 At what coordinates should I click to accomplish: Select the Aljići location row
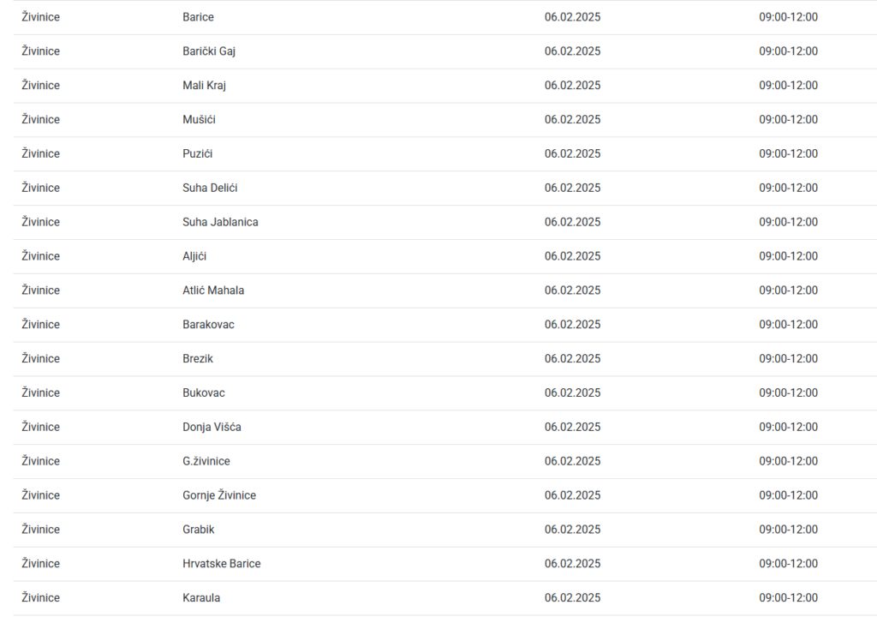coord(194,256)
